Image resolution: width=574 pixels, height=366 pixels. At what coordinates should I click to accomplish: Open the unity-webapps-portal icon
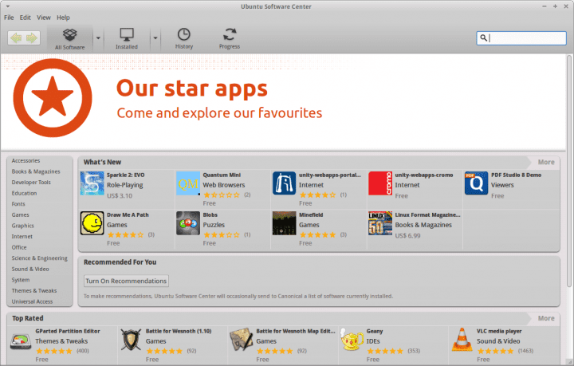pos(284,183)
